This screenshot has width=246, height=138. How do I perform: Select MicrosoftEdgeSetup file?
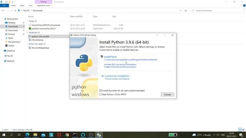point(40,48)
